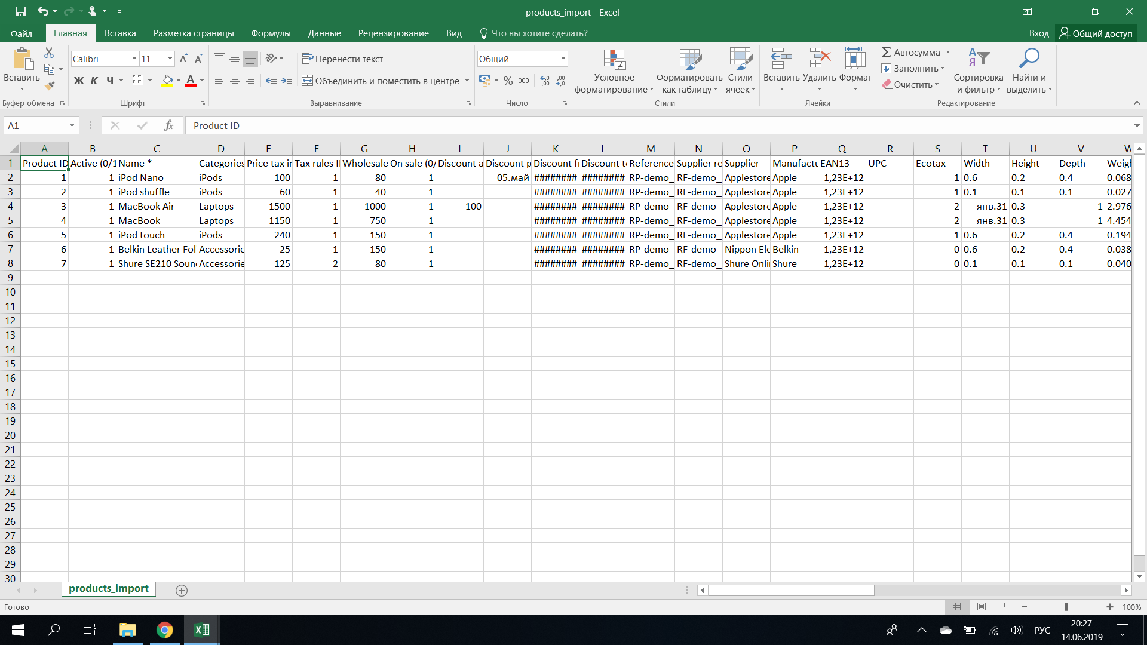Click Format as Table icon
1147x645 pixels.
689,60
